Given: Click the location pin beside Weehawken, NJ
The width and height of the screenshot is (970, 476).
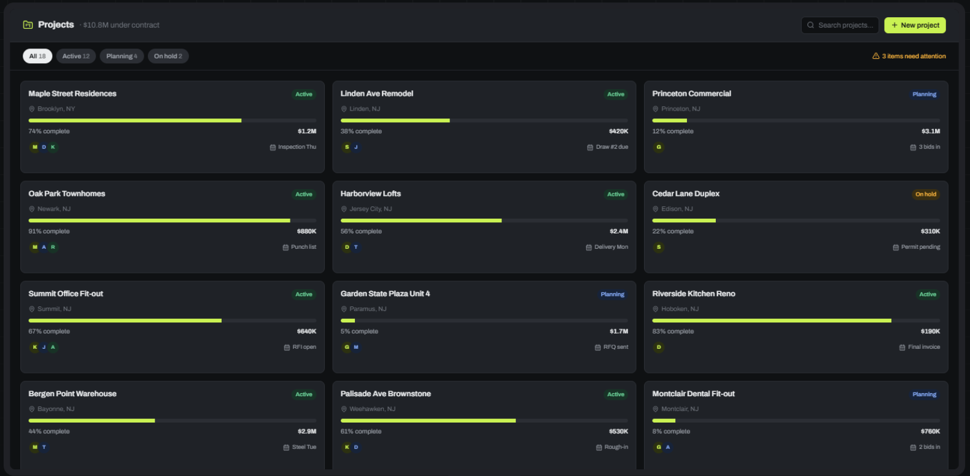Looking at the screenshot, I should point(344,409).
